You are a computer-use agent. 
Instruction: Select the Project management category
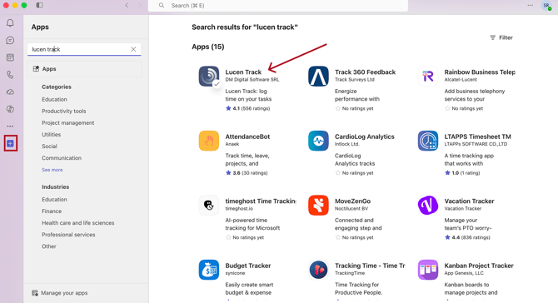[68, 122]
